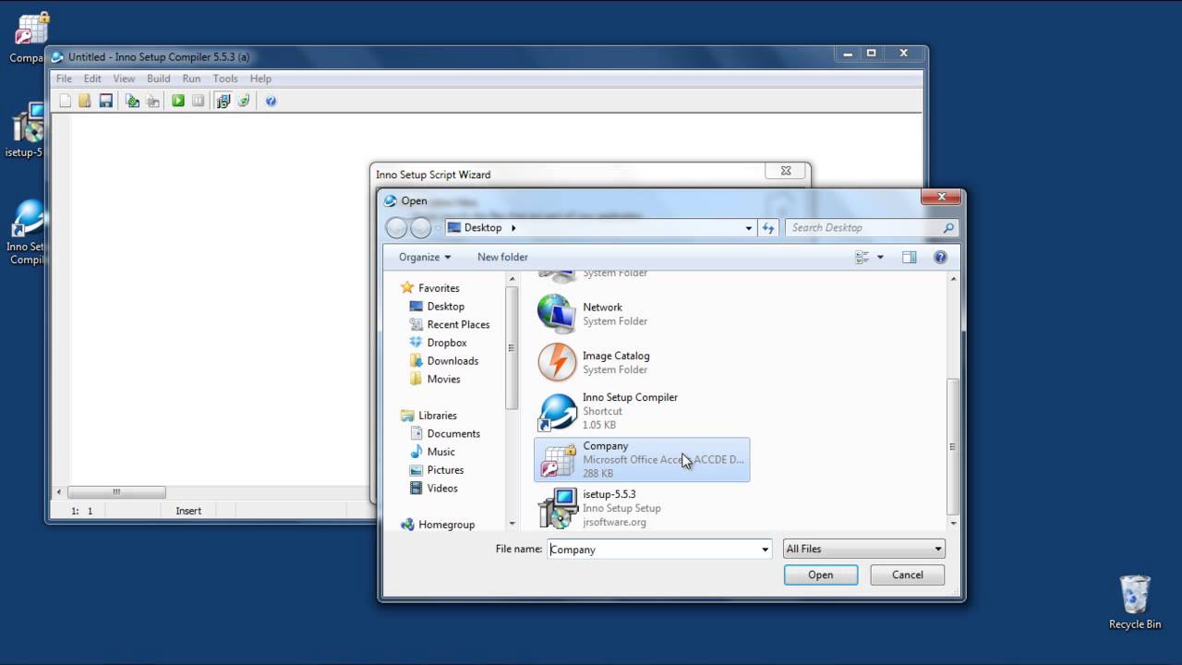The image size is (1182, 665).
Task: Click the Save floppy disk toolbar icon
Action: click(x=105, y=101)
